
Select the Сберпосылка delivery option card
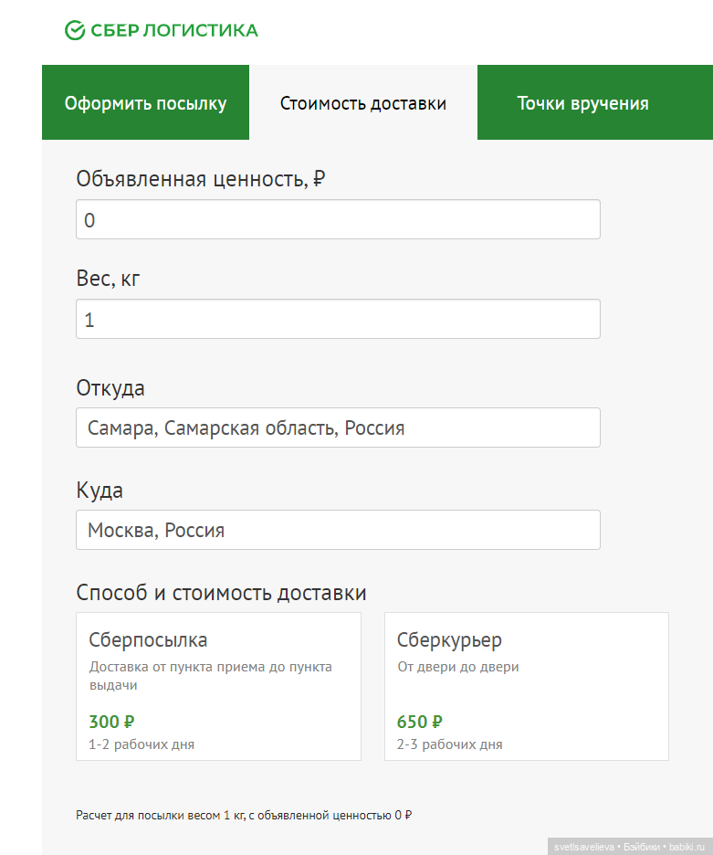point(218,686)
